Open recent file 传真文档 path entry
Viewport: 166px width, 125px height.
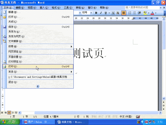(38, 77)
